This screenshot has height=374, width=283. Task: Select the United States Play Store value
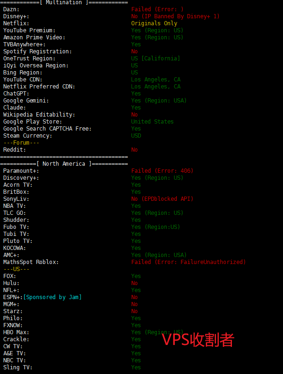152,122
